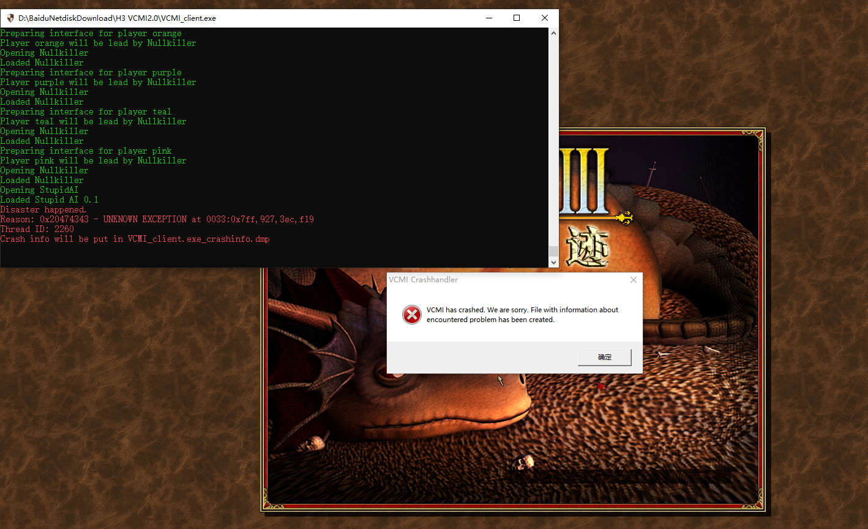The height and width of the screenshot is (529, 868).
Task: Close the VCMI Crashhandler dialog
Action: [x=633, y=280]
